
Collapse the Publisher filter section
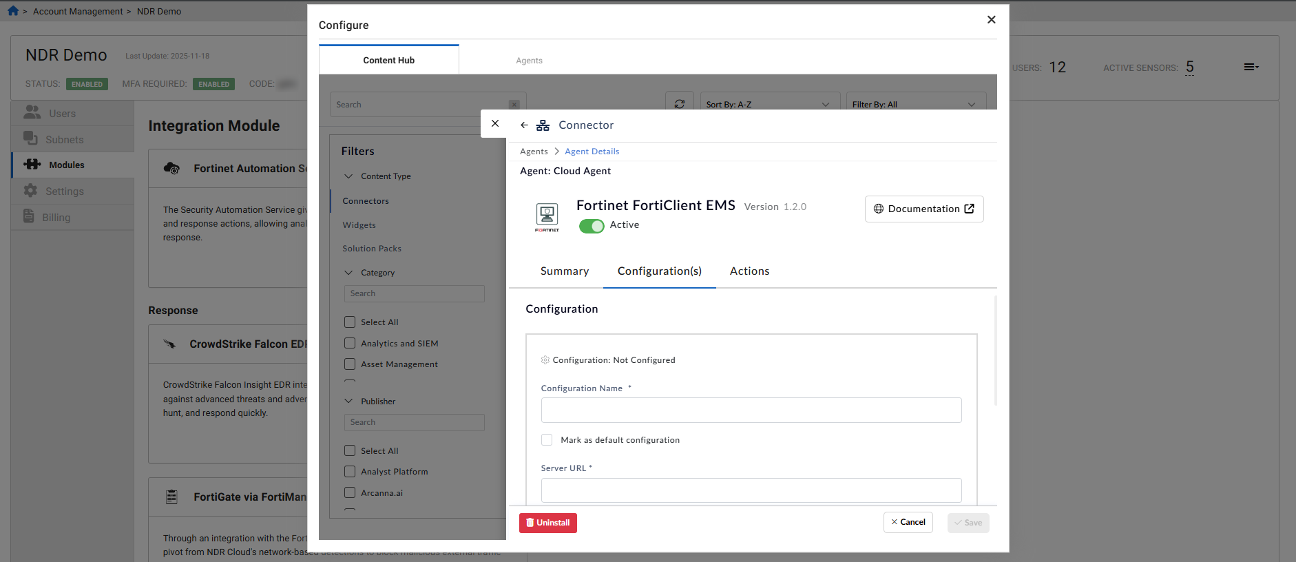click(348, 402)
